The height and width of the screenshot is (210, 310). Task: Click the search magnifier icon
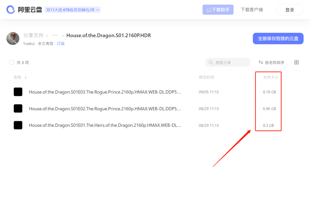pos(211,62)
